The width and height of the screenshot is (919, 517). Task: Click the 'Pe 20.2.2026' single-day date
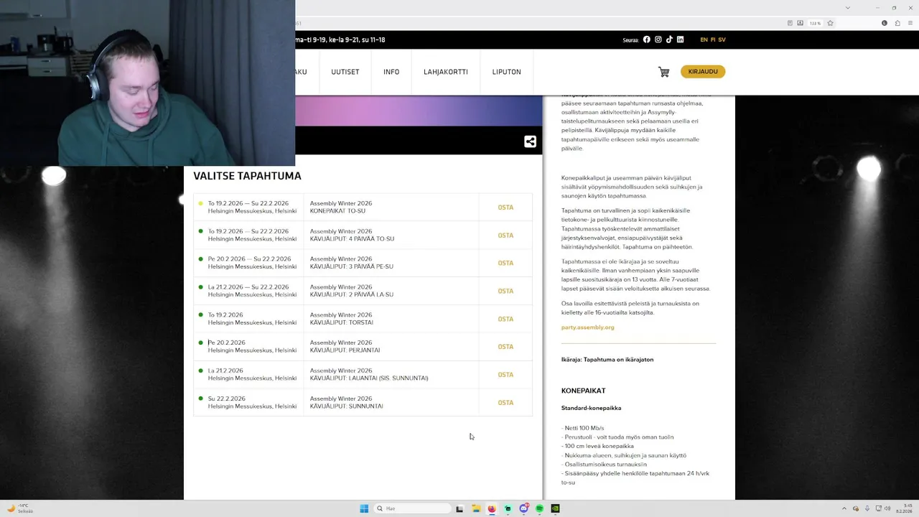[x=226, y=343]
